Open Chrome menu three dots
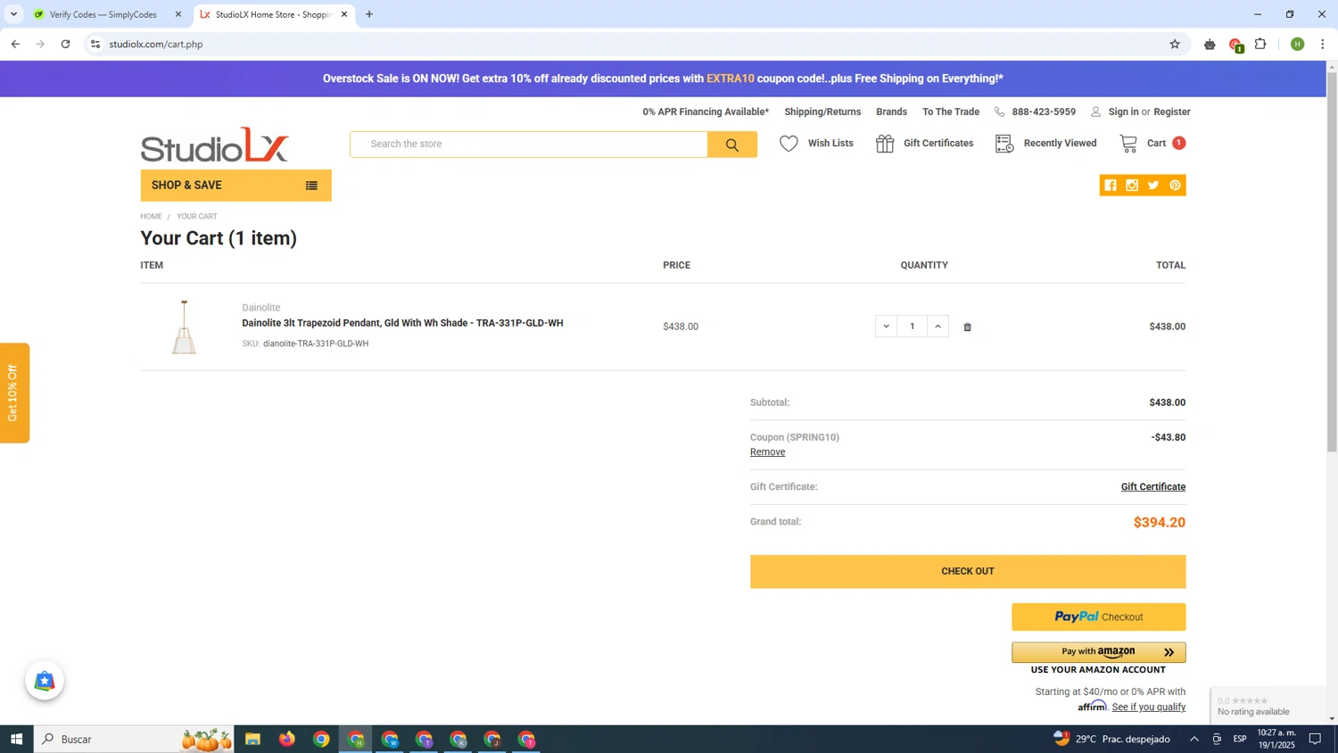The height and width of the screenshot is (753, 1338). click(1323, 44)
